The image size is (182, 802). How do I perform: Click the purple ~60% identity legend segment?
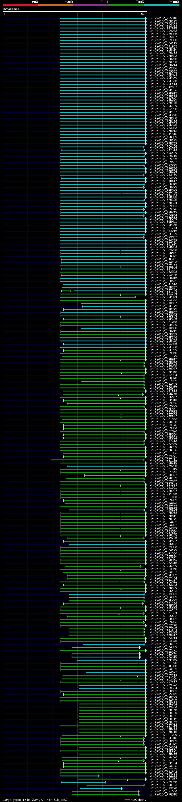click(x=91, y=5)
